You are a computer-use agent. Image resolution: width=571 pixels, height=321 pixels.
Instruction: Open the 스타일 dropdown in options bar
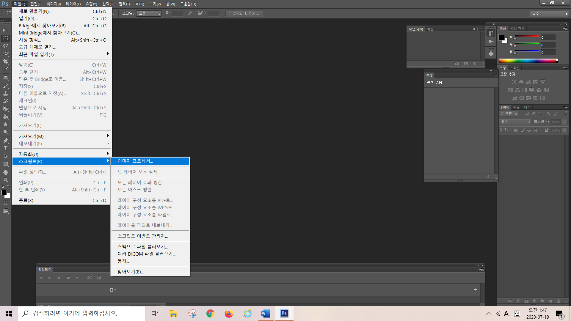[149, 13]
